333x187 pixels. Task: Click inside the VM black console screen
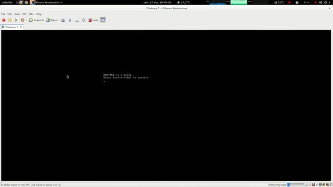click(166, 105)
